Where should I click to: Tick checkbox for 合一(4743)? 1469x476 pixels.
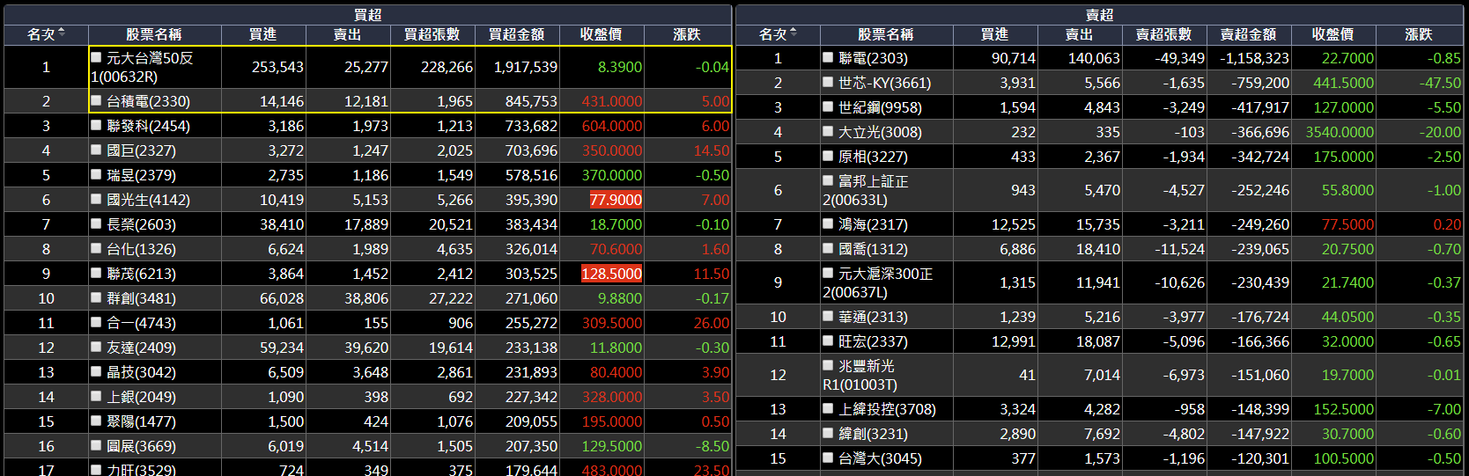coord(97,323)
